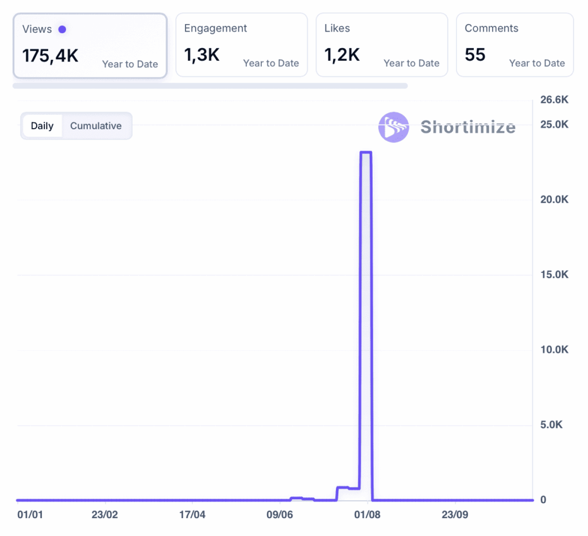This screenshot has width=588, height=536.
Task: Open the Likes metric card
Action: click(382, 45)
